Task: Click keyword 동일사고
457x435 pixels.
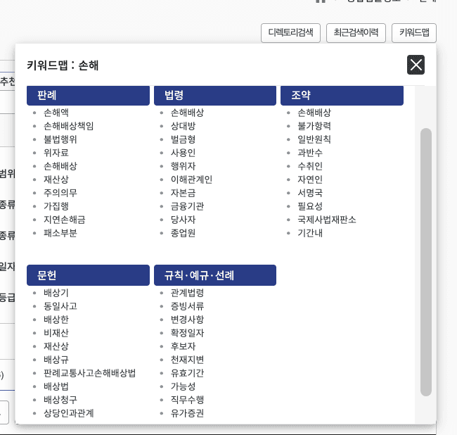Action: tap(60, 306)
